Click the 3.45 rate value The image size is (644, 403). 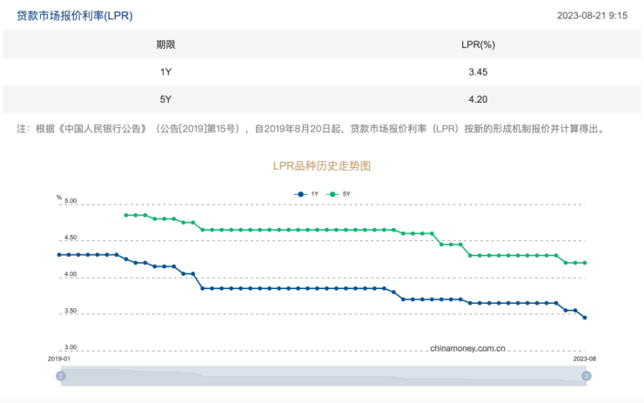478,72
